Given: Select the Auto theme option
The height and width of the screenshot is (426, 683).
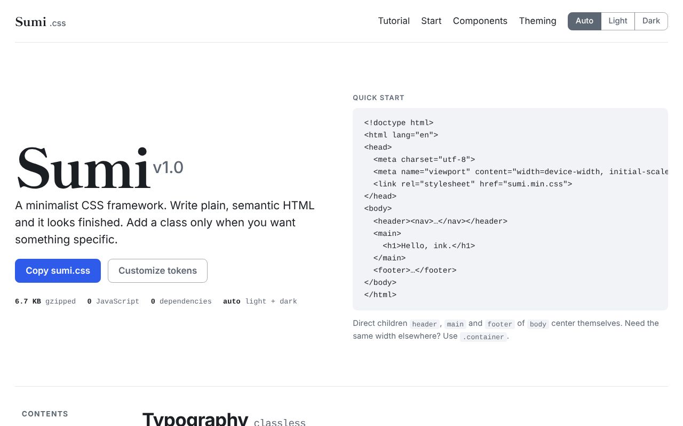Looking at the screenshot, I should tap(584, 21).
